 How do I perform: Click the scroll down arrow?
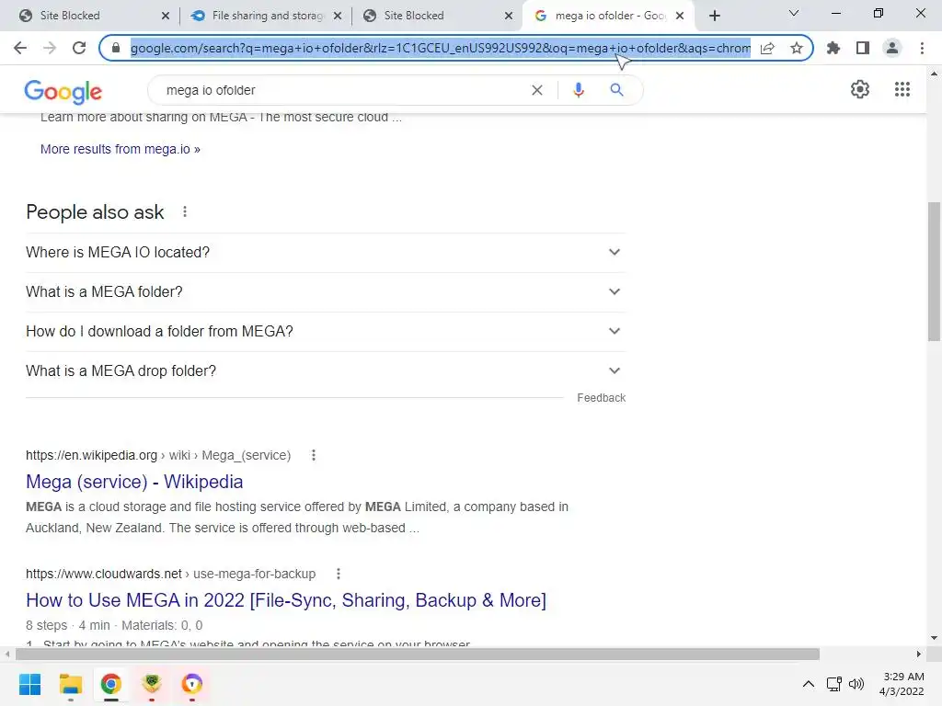[x=934, y=638]
